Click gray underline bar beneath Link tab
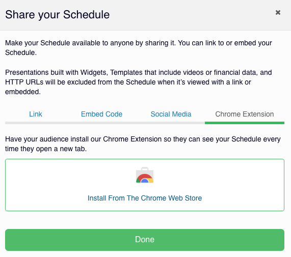 tap(36, 123)
